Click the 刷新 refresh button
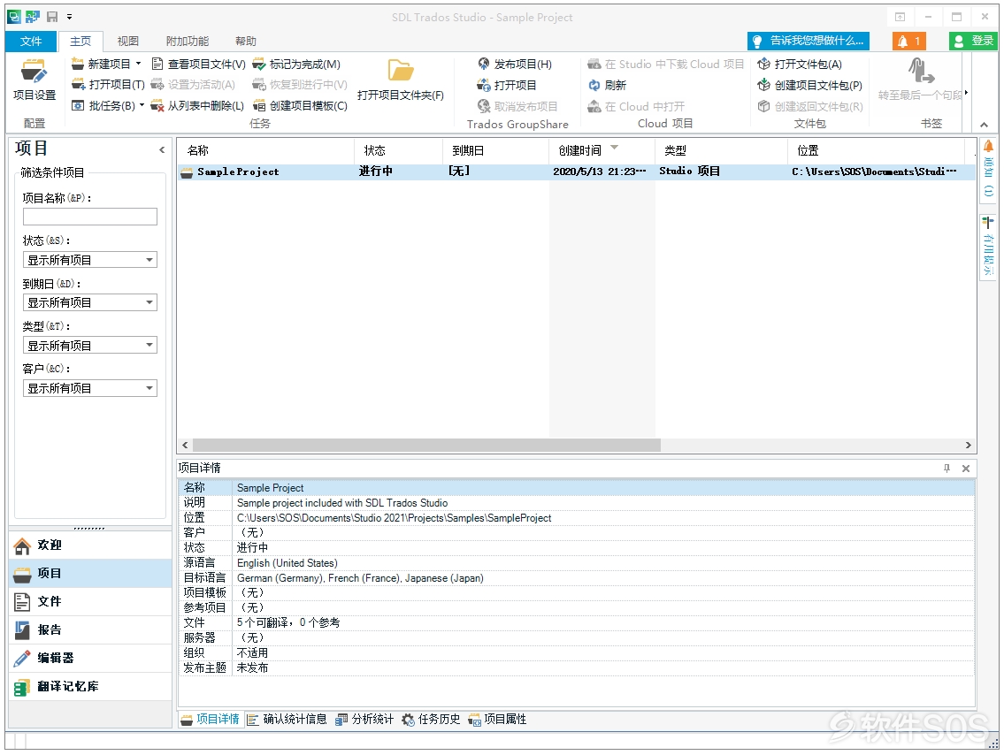 (607, 85)
